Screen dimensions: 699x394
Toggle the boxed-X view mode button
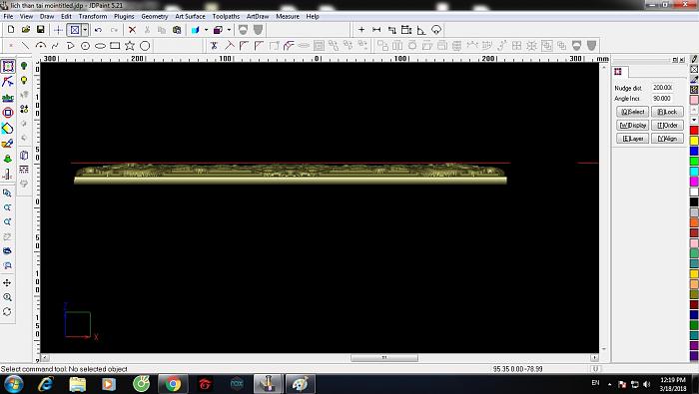tap(75, 30)
